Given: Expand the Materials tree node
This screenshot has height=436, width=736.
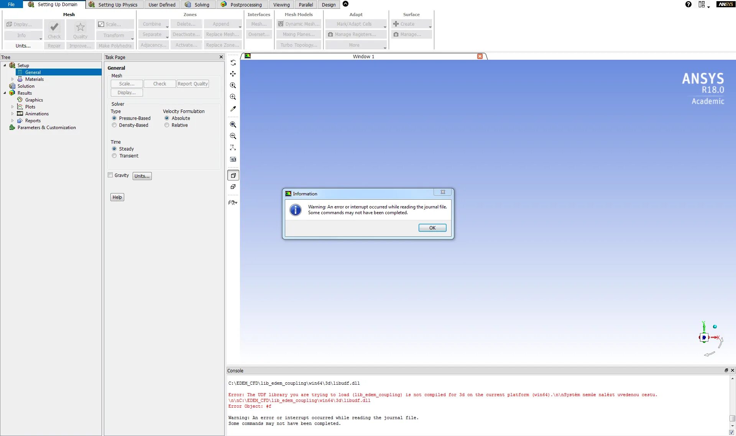Looking at the screenshot, I should click(x=12, y=79).
